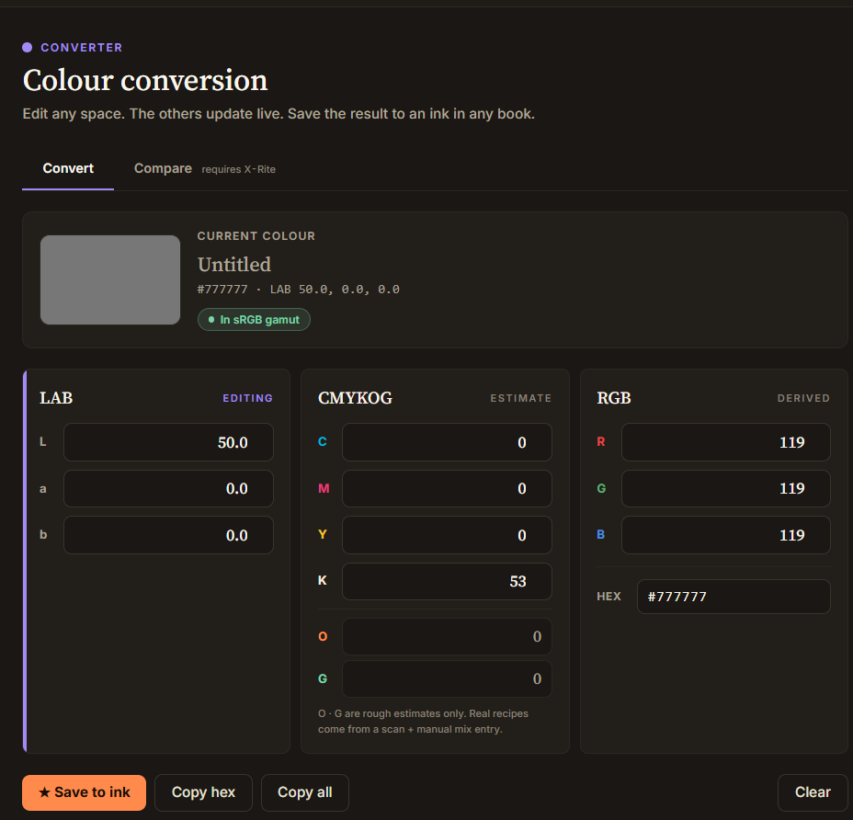
Task: Edit the LAB b value field
Action: click(x=168, y=535)
